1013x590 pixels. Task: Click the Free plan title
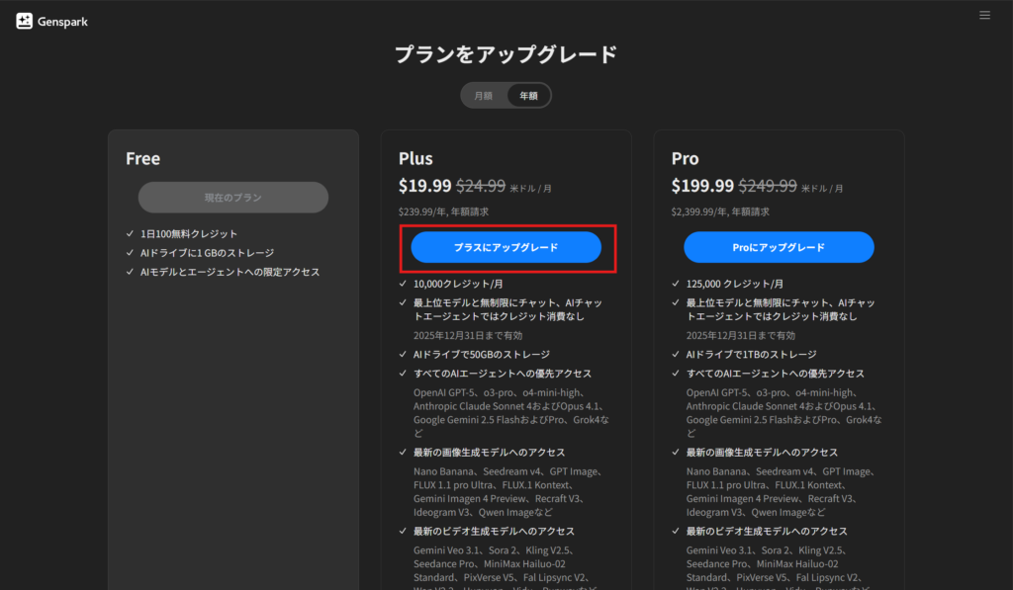tap(142, 159)
